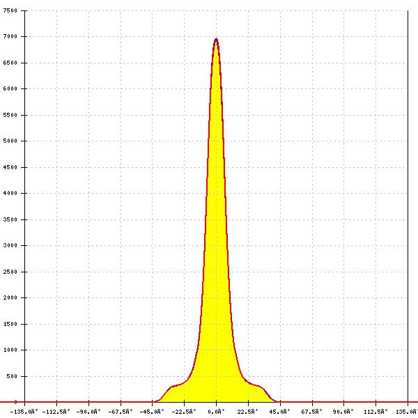Click the 90.0° x-axis label
The height and width of the screenshot is (418, 418).
[343, 411]
